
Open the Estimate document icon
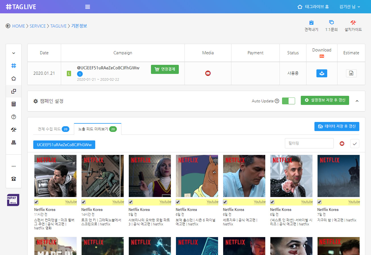pyautogui.click(x=351, y=73)
